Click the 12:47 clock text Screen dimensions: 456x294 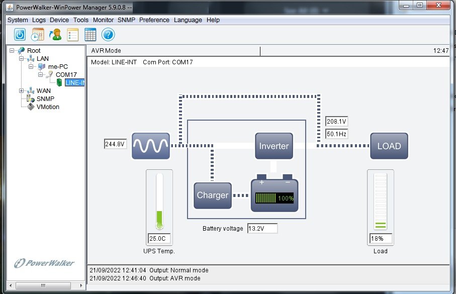click(x=441, y=51)
